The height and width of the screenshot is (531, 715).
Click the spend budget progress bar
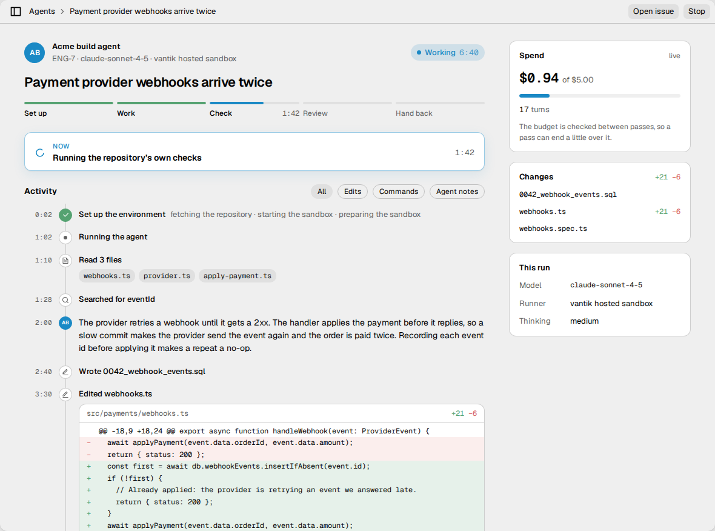600,96
